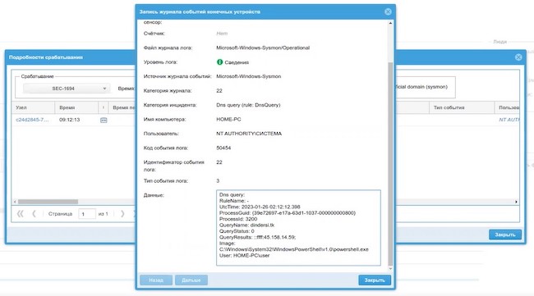Sort by the Узел column header

coord(33,107)
